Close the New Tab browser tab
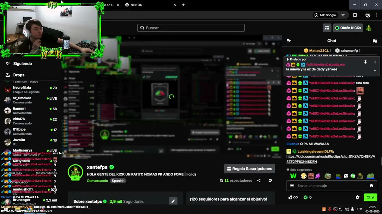The image size is (382, 214). (x=175, y=5)
